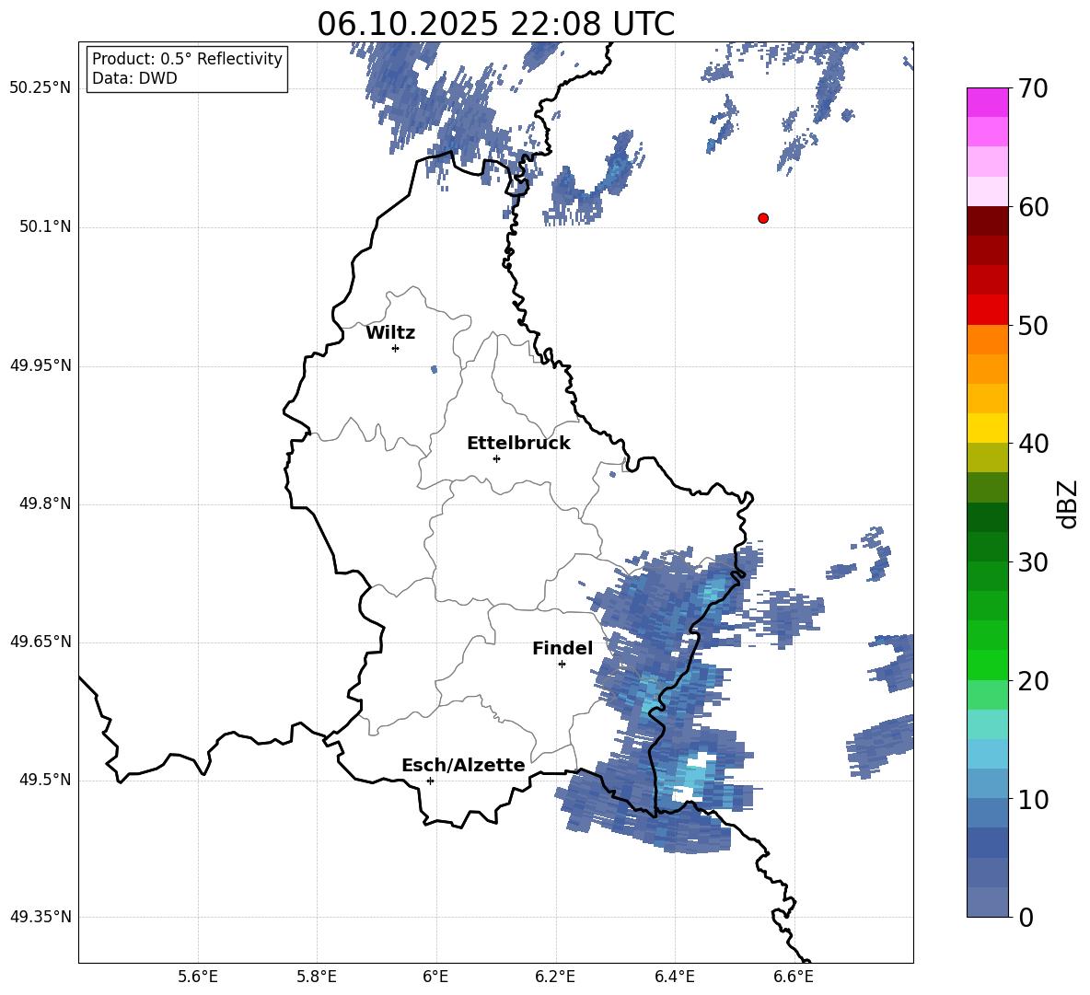Viewport: 1090px width, 995px height.
Task: Click the red station marker dot
Action: click(x=763, y=218)
